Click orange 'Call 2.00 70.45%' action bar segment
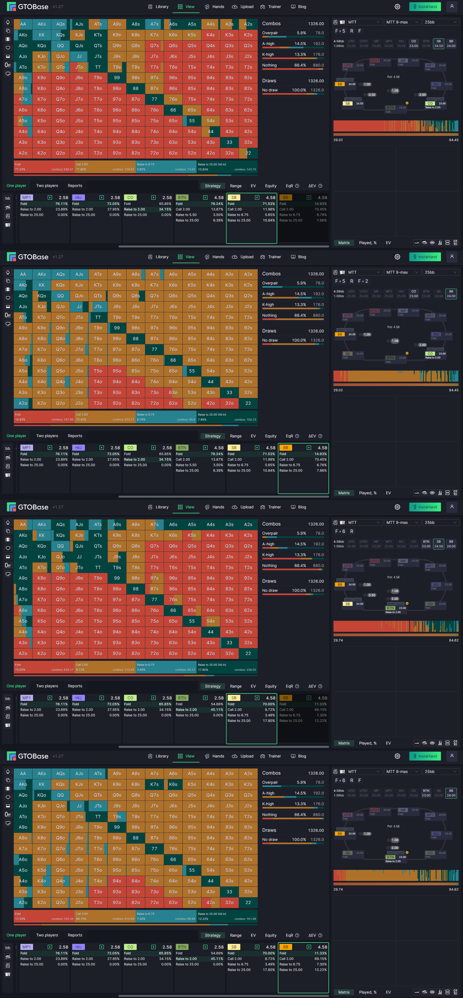This screenshot has width=463, height=998. tap(105, 417)
